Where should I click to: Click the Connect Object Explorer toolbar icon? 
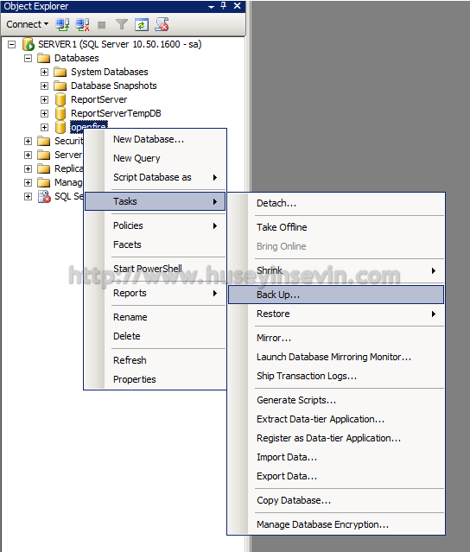coord(62,25)
